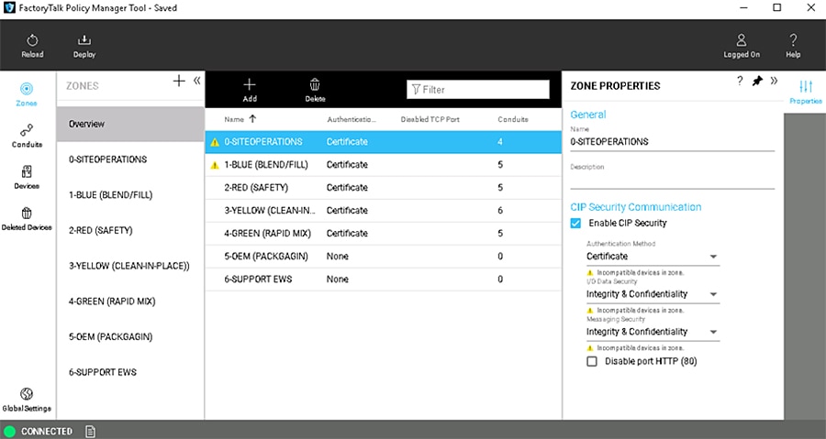Select the 6-SUPPORT EWS table row
Image resolution: width=826 pixels, height=439 pixels.
coord(383,280)
